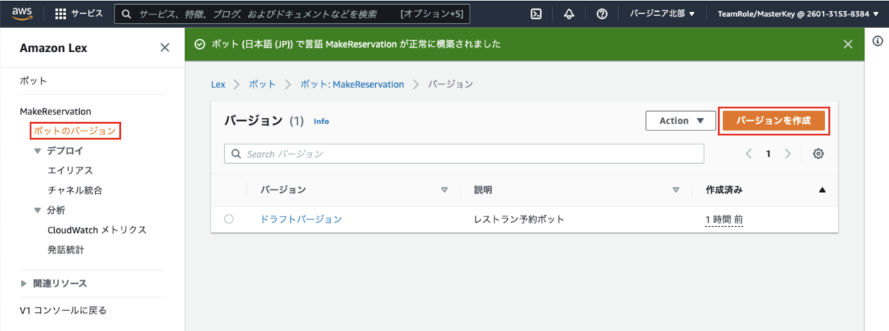Select the ドラフトバージョン radio button
The width and height of the screenshot is (889, 331).
coord(229,219)
